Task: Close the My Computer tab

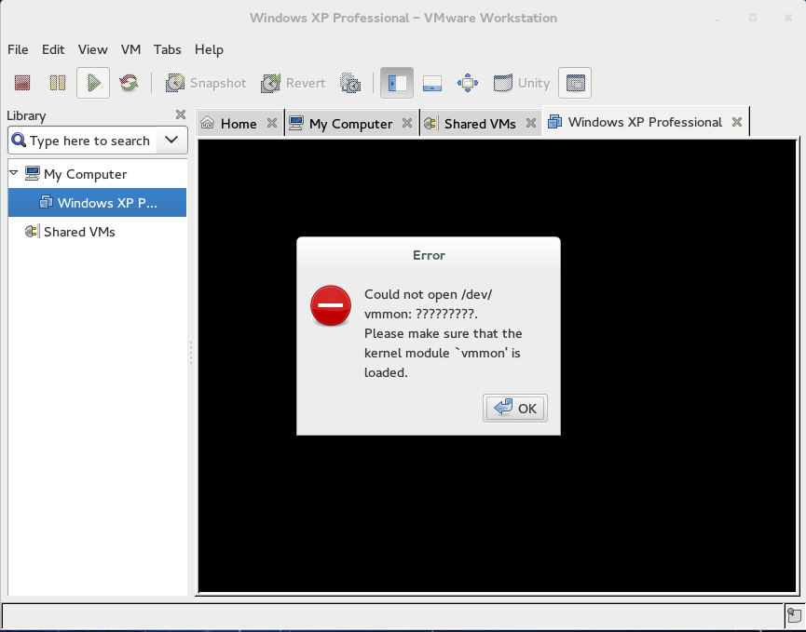Action: coord(407,123)
